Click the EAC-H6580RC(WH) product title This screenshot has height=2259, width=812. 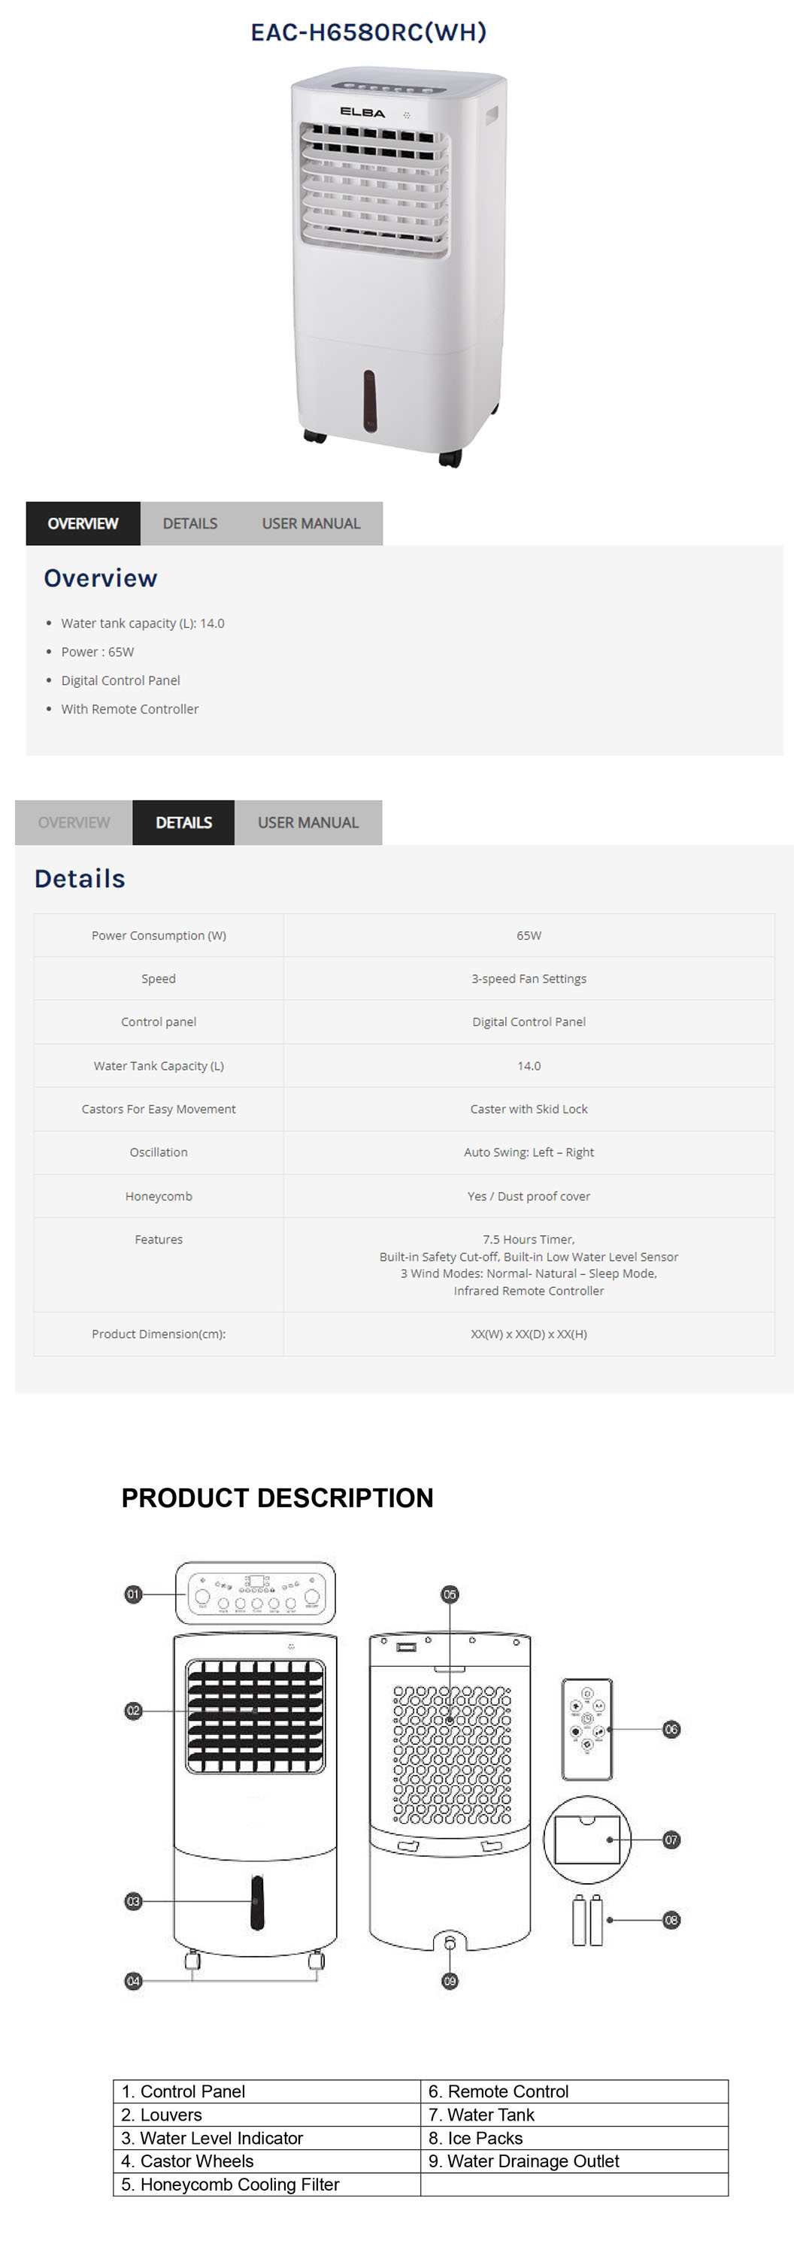[368, 32]
